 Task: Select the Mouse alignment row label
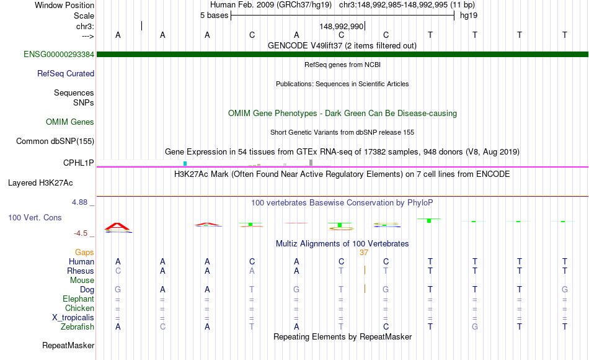coord(82,281)
